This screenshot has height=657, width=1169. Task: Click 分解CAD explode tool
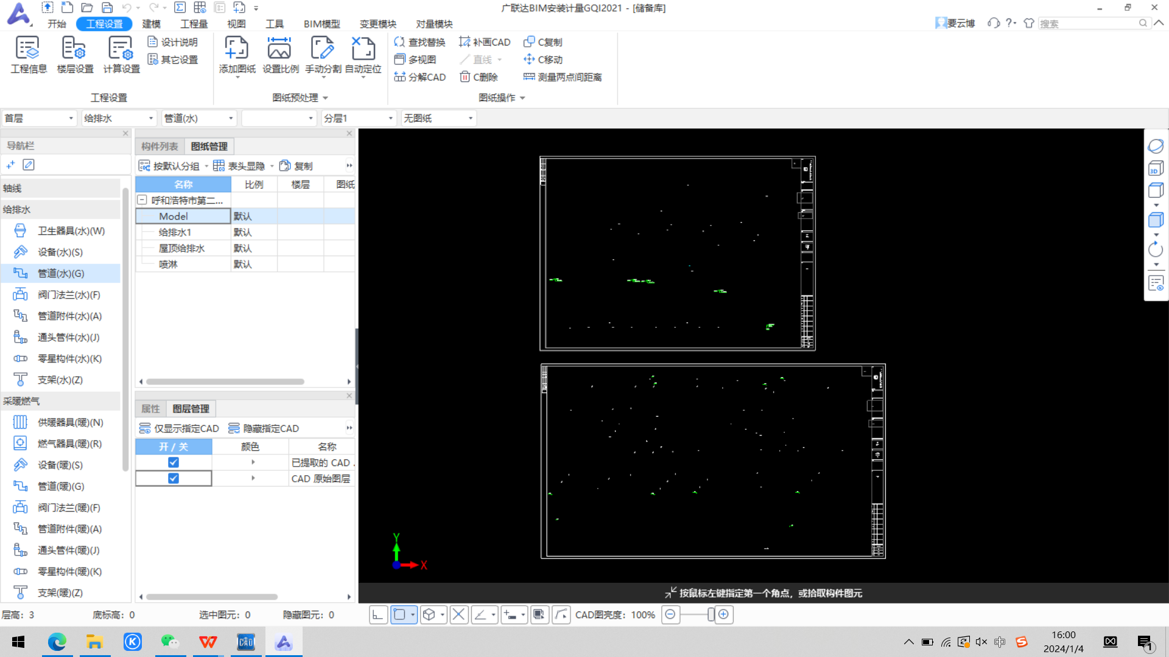click(x=420, y=77)
